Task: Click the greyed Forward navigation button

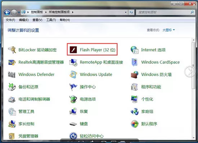Action: (14, 12)
